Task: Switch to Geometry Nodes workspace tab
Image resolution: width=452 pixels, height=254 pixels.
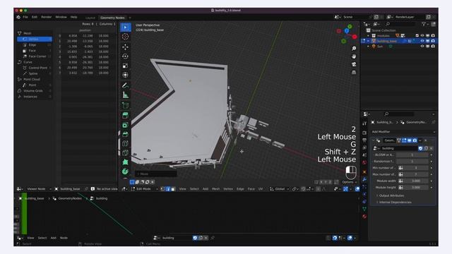Action: point(112,18)
